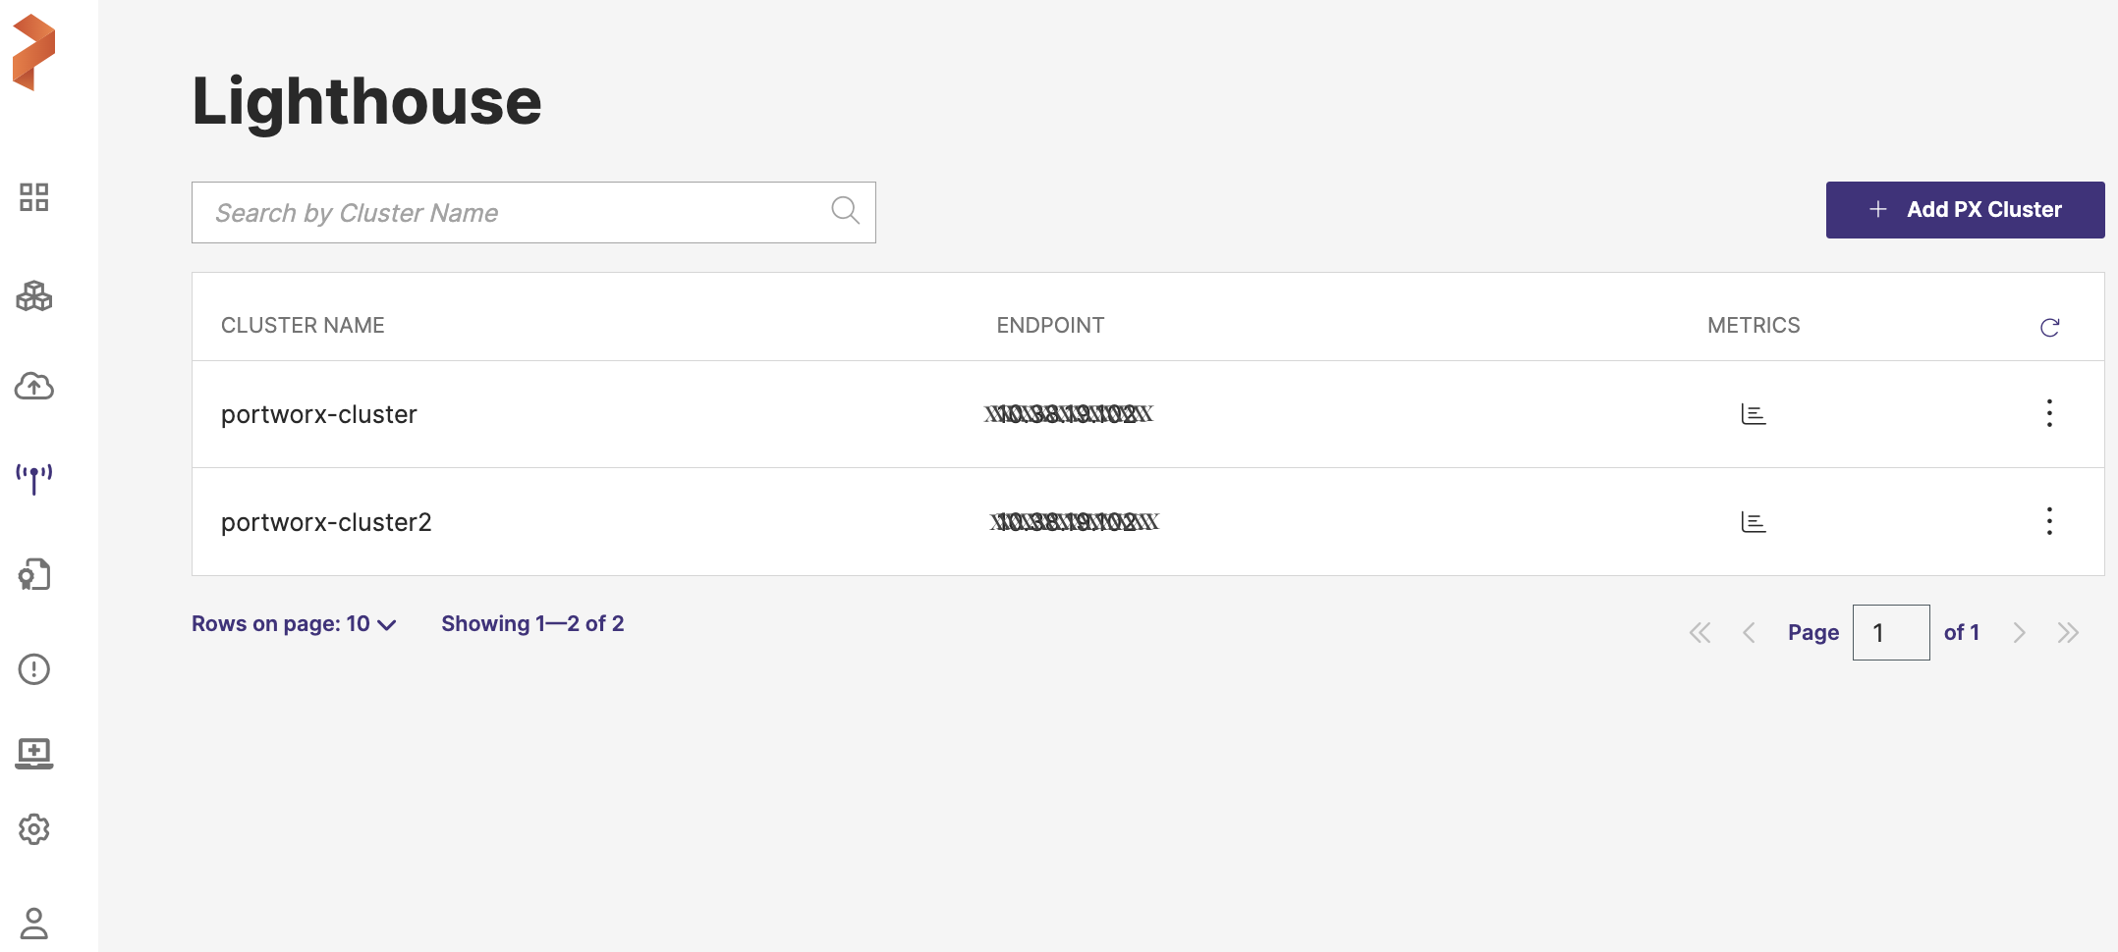The height and width of the screenshot is (952, 2118).
Task: Open the user profile icon in sidebar
Action: 33,923
